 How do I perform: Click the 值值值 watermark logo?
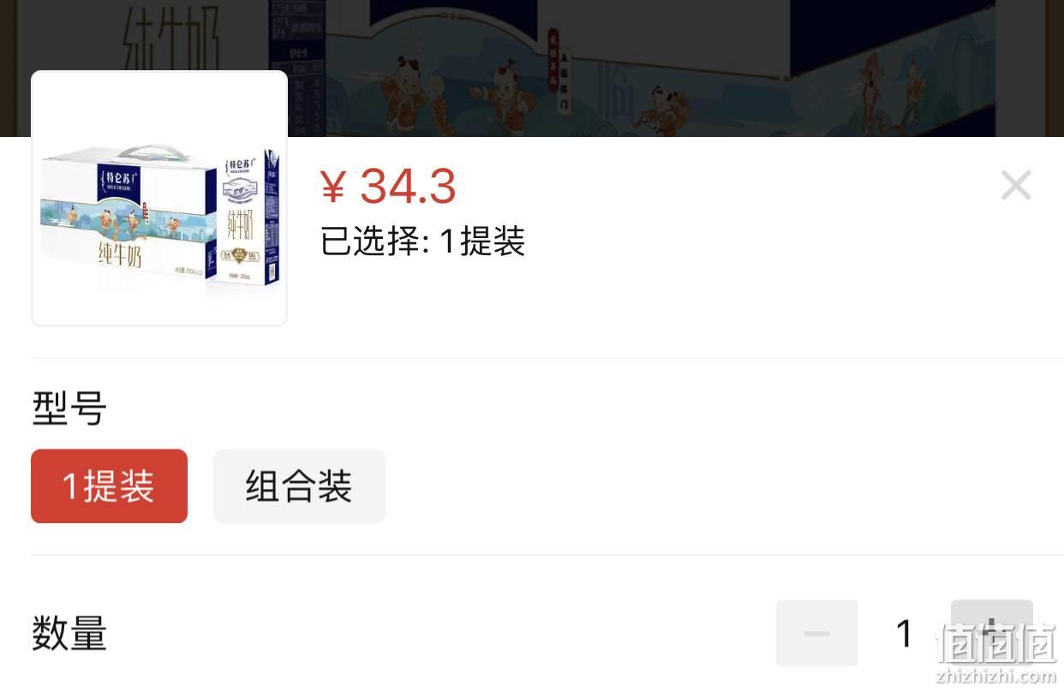coord(996,643)
